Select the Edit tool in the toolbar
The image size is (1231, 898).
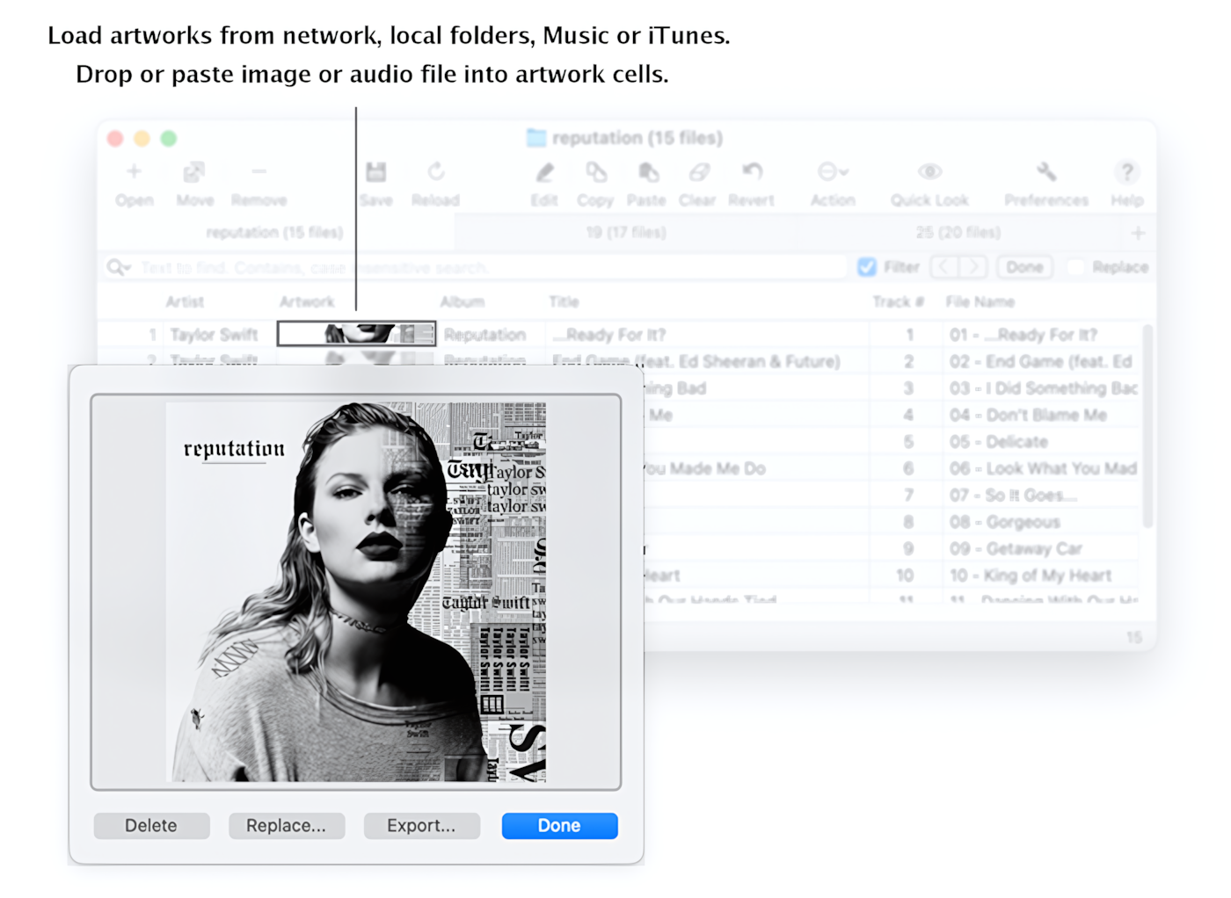pos(544,182)
